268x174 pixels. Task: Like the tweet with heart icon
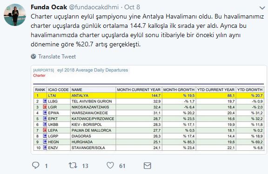point(110,165)
